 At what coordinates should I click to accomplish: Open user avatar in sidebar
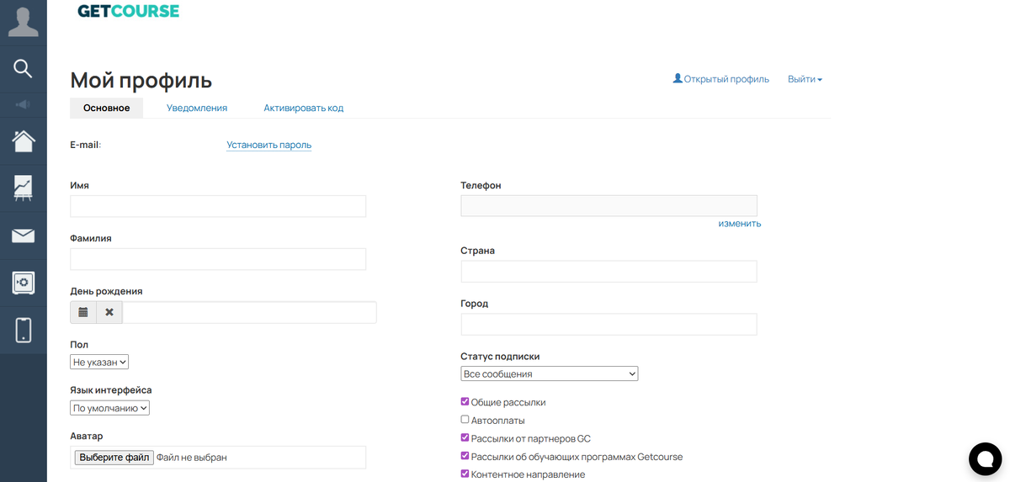(23, 22)
